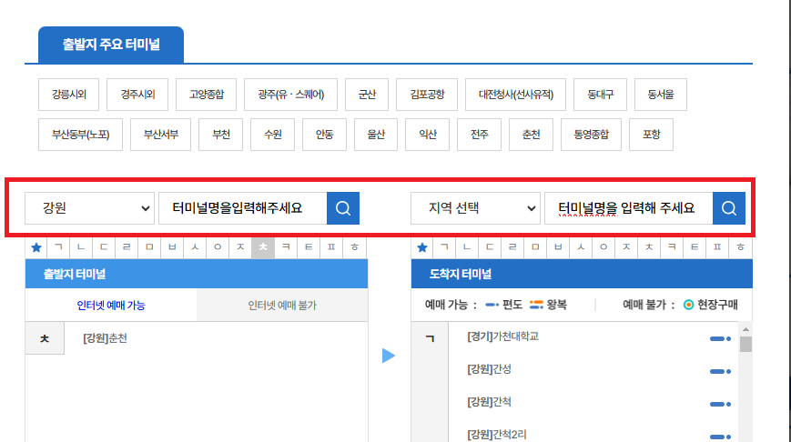Choose 부산동부(노포) terminal button
Image resolution: width=791 pixels, height=442 pixels.
coord(80,135)
